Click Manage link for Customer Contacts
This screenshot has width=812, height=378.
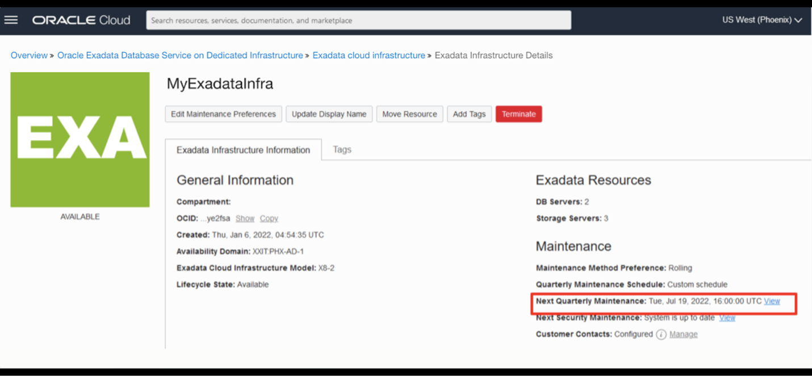(x=683, y=334)
